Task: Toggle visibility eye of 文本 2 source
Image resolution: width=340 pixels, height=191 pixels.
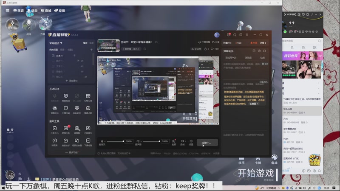Action: coord(82,66)
